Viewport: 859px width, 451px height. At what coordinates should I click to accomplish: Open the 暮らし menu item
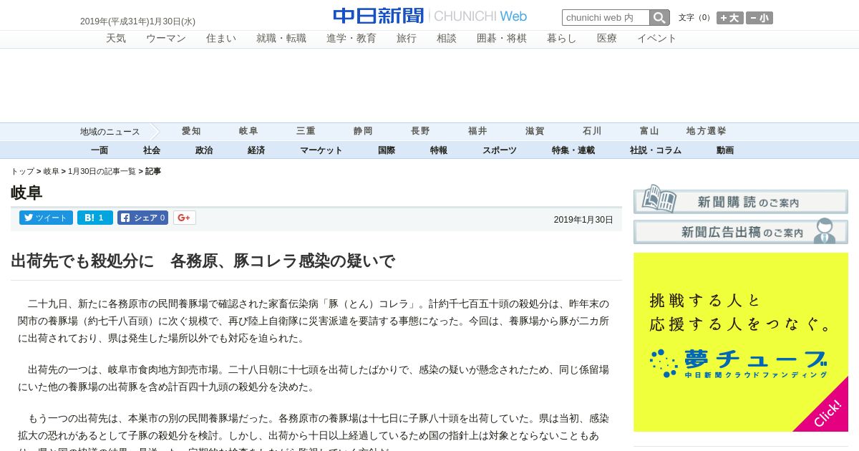click(562, 39)
